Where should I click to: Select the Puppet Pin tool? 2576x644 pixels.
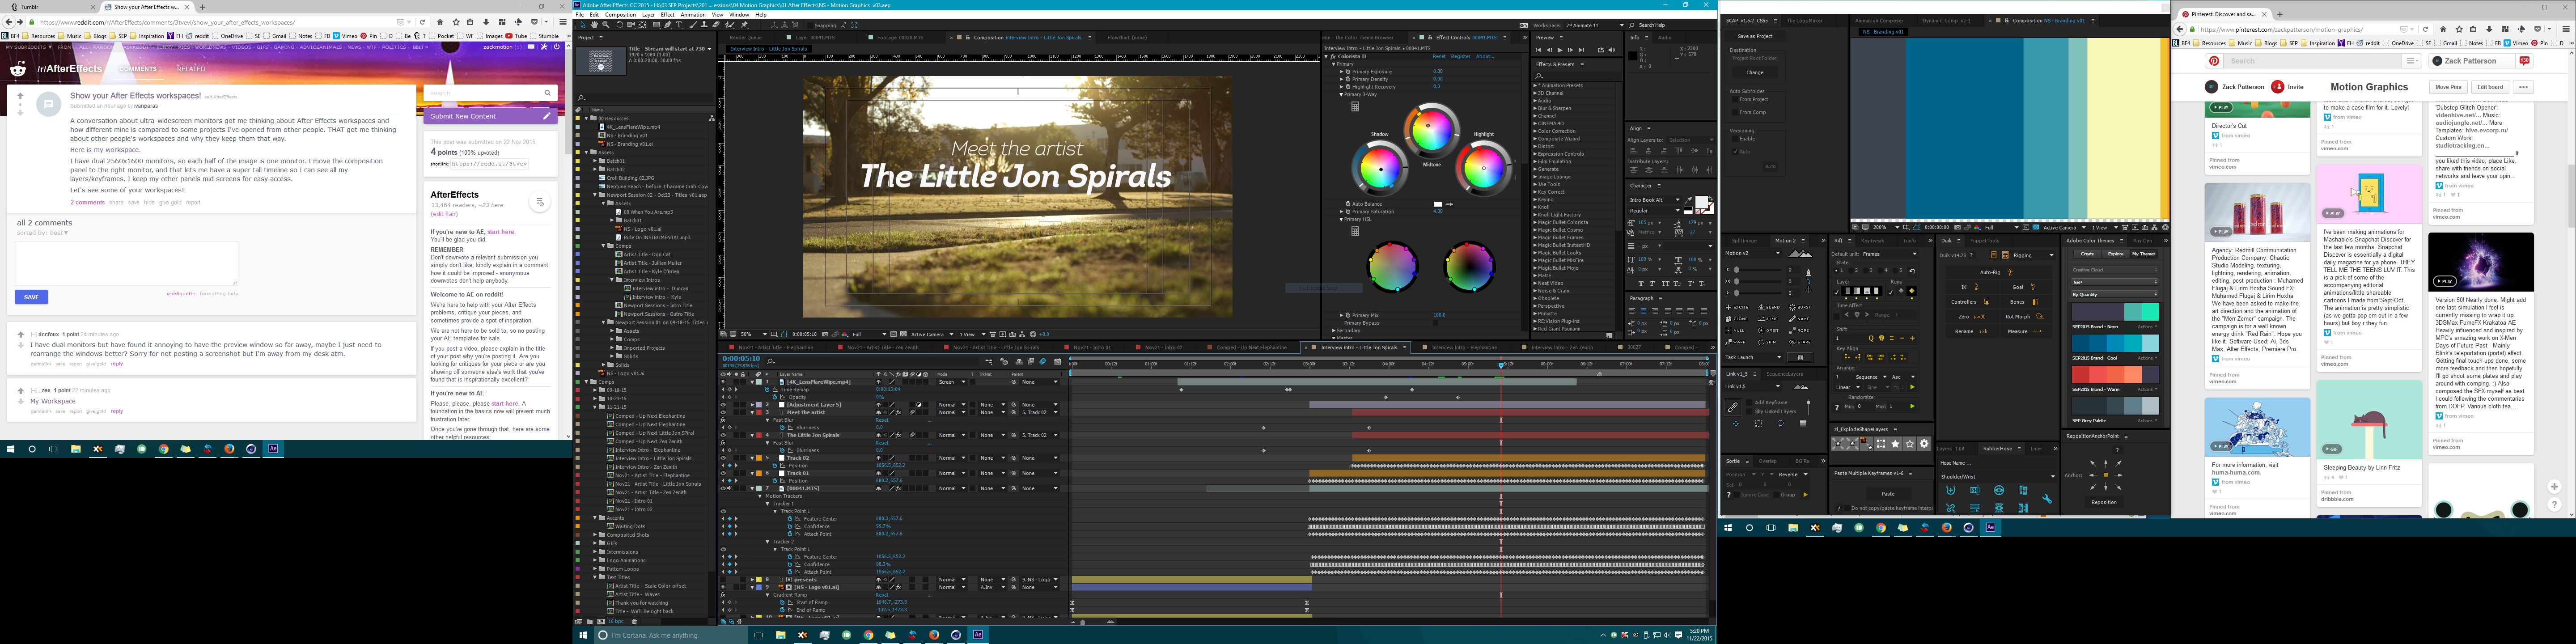(x=745, y=25)
